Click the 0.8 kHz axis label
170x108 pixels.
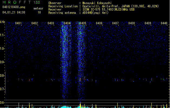pyautogui.click(x=2, y=76)
